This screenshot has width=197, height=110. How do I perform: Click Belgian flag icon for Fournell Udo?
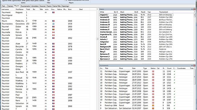coord(53,29)
